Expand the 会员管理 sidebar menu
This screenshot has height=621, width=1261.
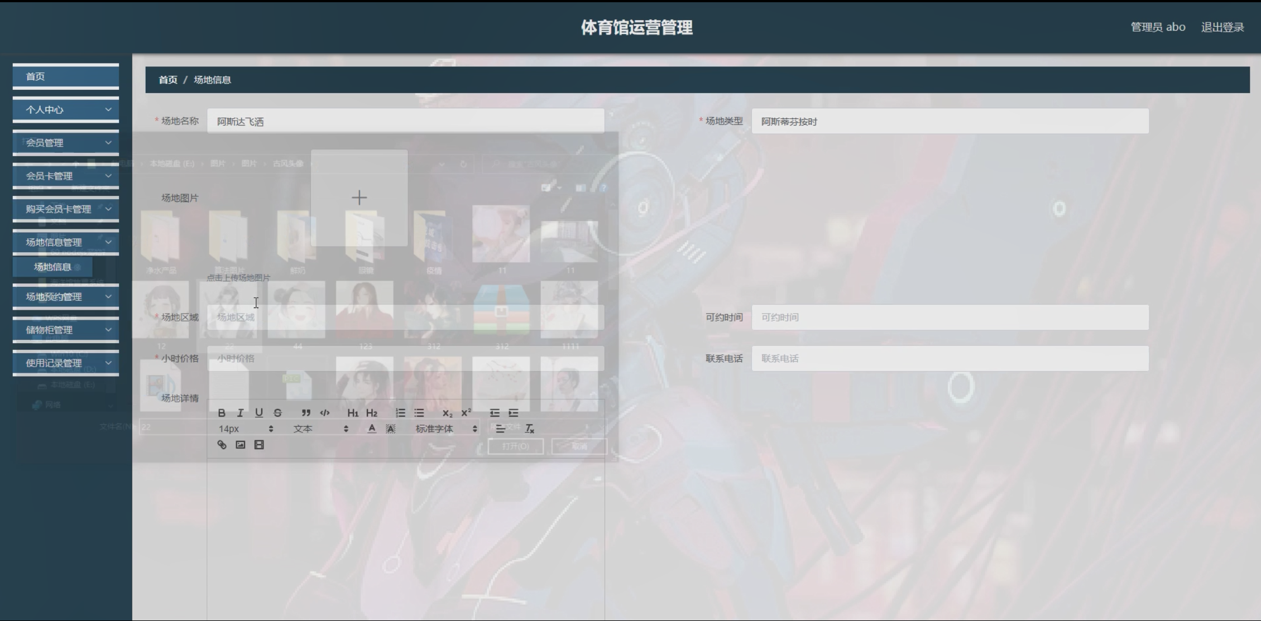[x=66, y=143]
